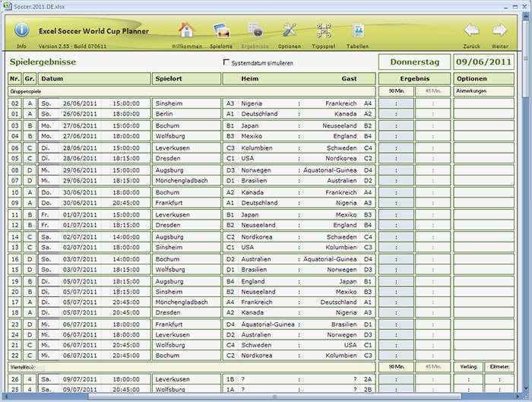The width and height of the screenshot is (532, 402).
Task: Click the vertical scrollbar down arrow
Action: [x=526, y=388]
